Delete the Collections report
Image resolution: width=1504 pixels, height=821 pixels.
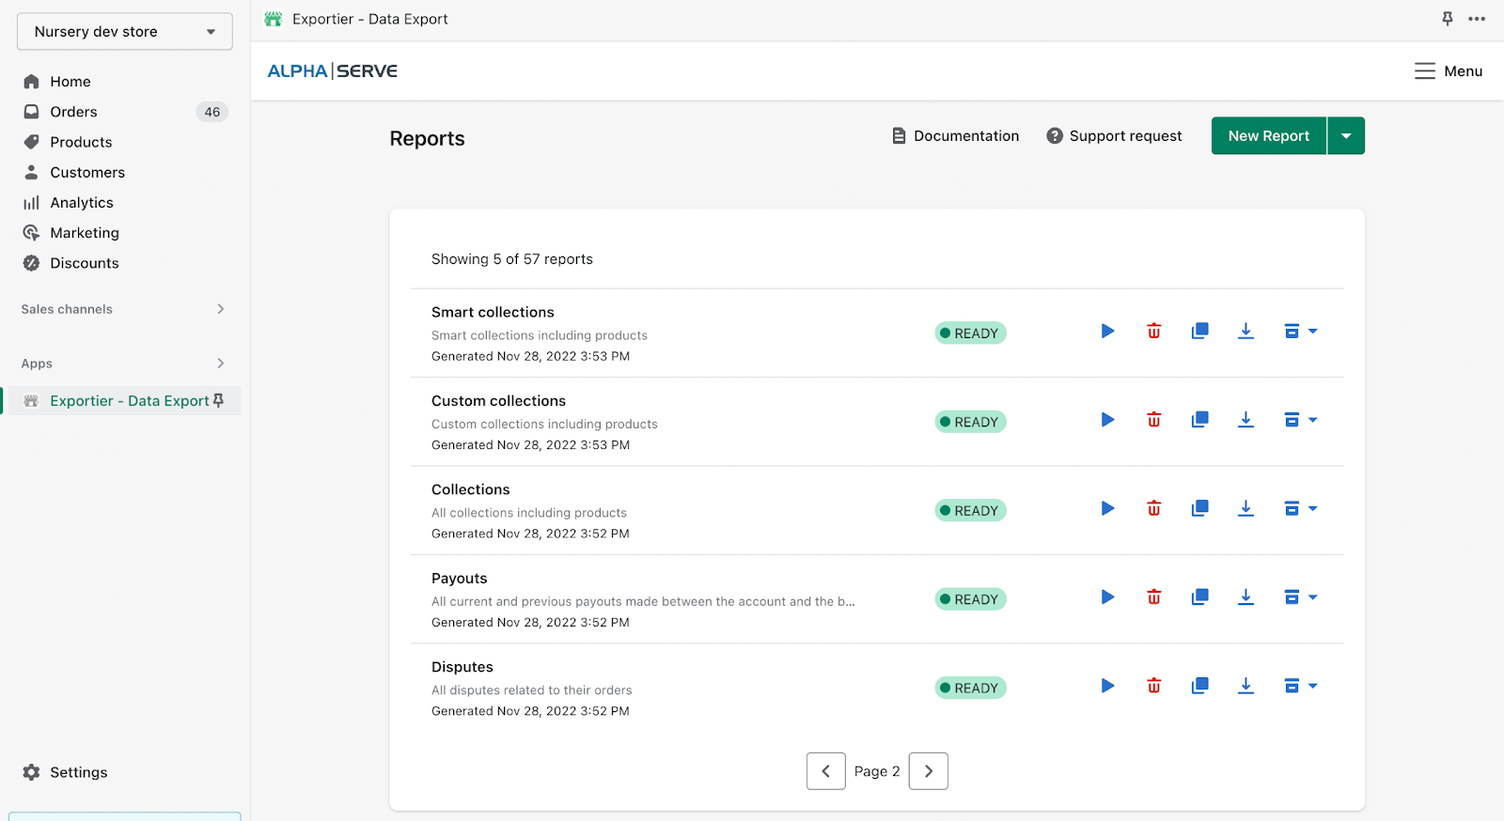tap(1153, 508)
